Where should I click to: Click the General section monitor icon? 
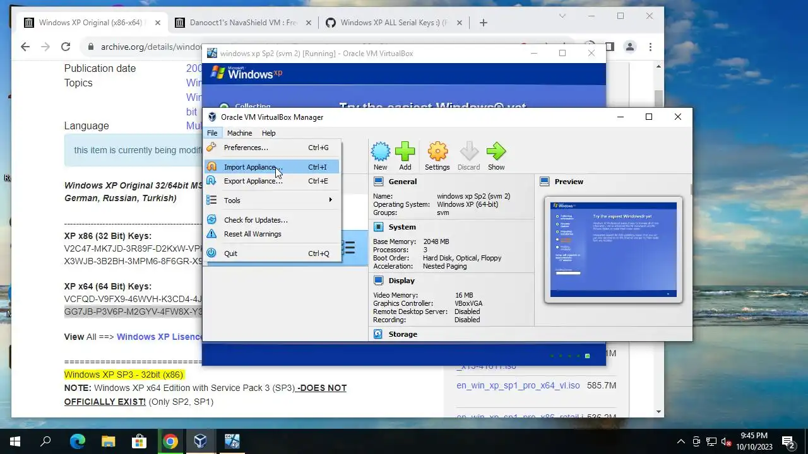(379, 182)
